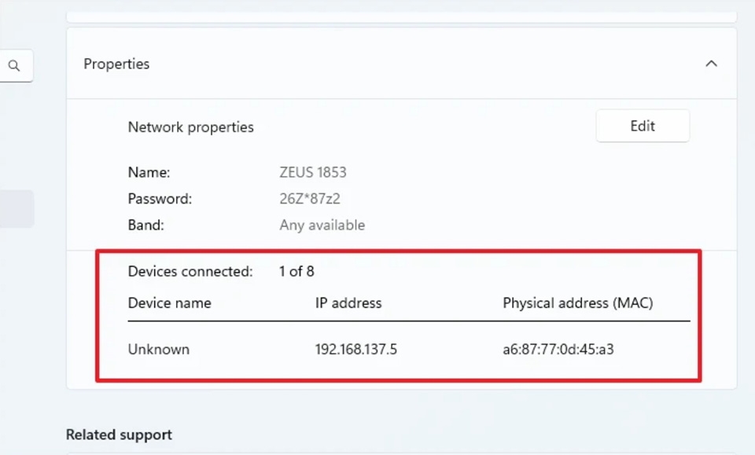Open the Edit dialog for network properties

[x=643, y=126]
